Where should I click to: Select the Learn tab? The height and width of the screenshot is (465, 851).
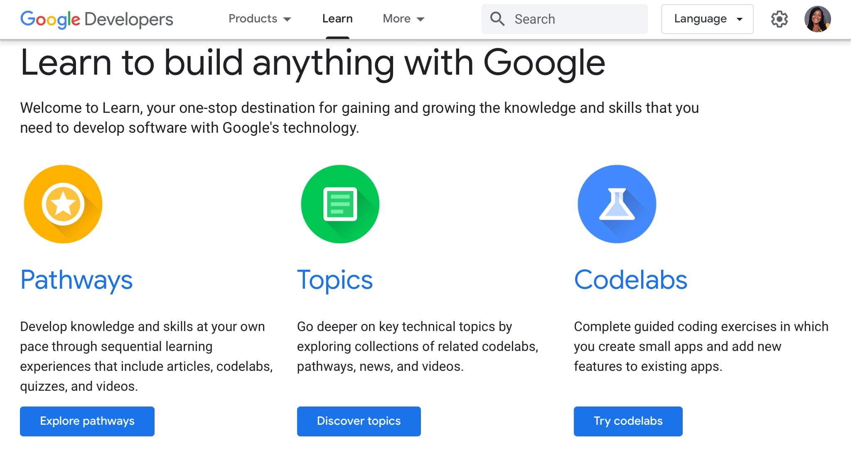click(337, 19)
